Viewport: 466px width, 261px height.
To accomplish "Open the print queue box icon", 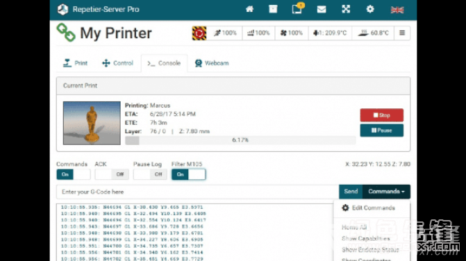I will click(273, 9).
